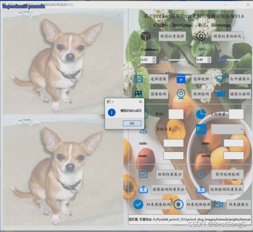Click the 模型初始化成功 message text
This screenshot has height=232, width=253.
pos(131,111)
